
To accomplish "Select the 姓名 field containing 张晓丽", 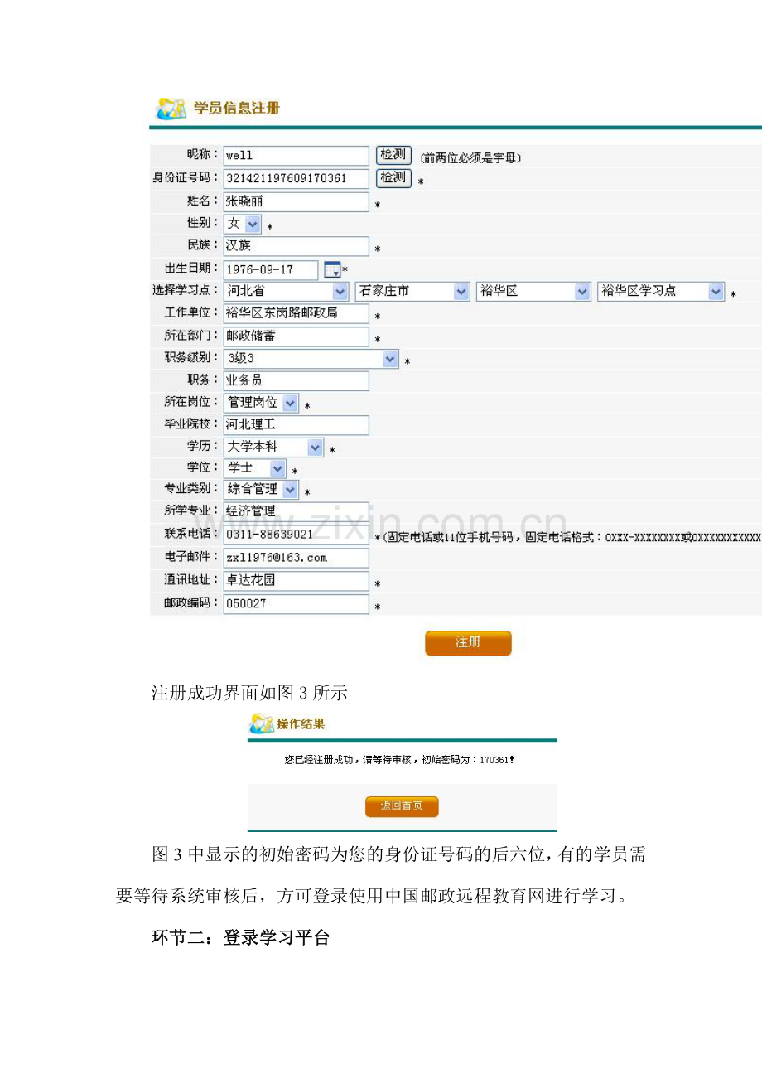I will tap(297, 201).
